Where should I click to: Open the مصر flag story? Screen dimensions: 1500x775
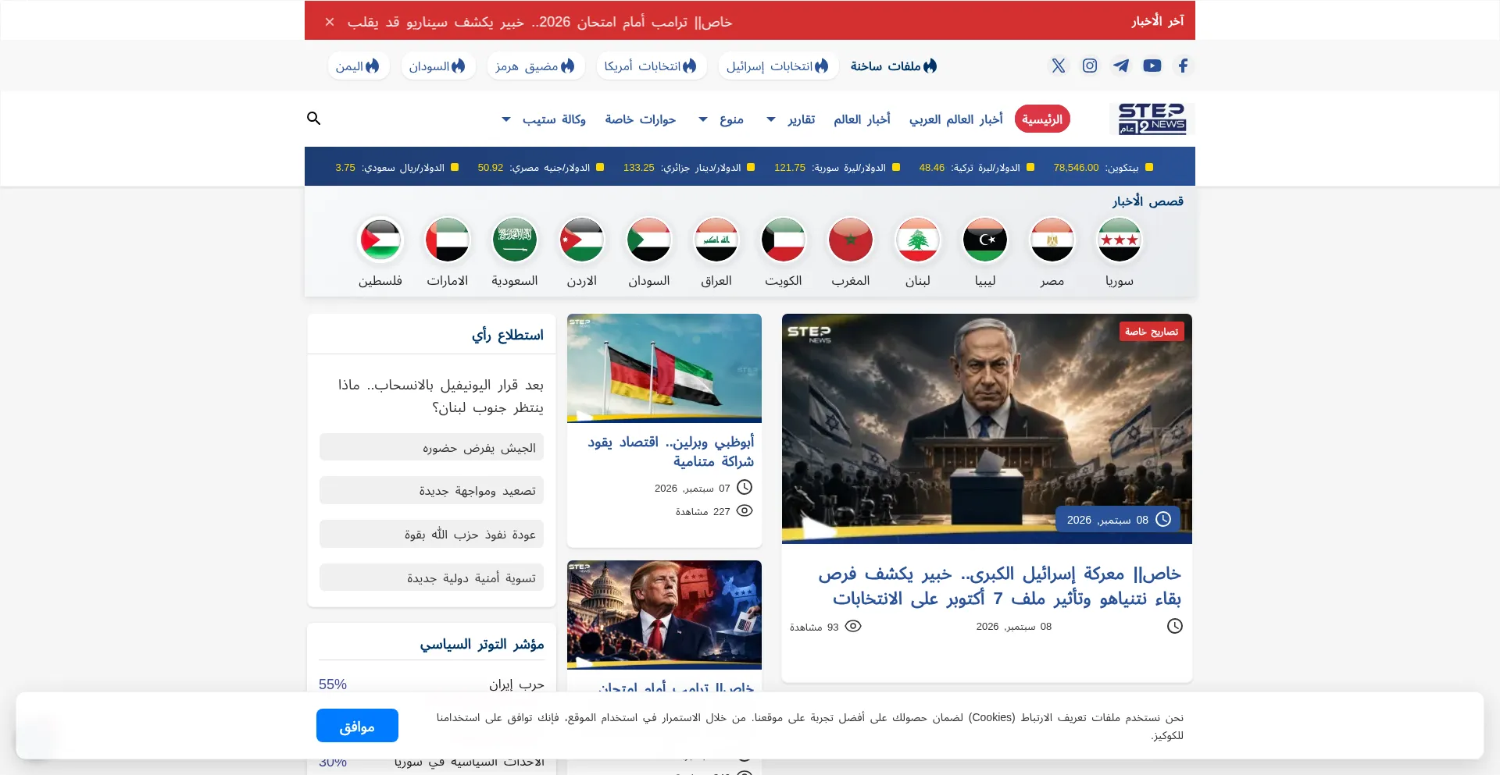(1052, 240)
